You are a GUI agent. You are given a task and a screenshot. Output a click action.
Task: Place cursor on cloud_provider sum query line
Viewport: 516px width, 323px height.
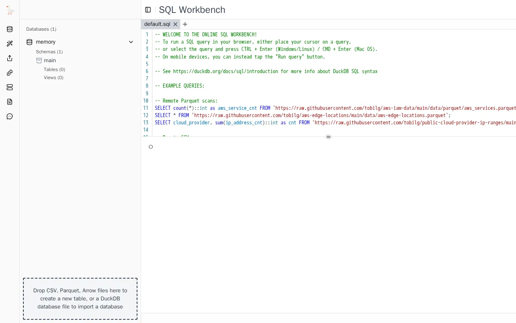(x=335, y=123)
